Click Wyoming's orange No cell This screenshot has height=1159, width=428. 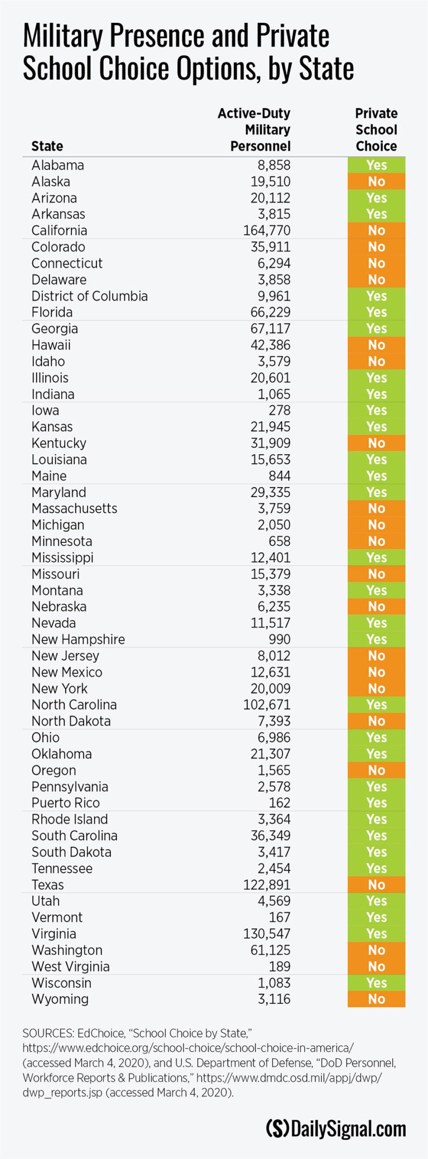tap(376, 999)
